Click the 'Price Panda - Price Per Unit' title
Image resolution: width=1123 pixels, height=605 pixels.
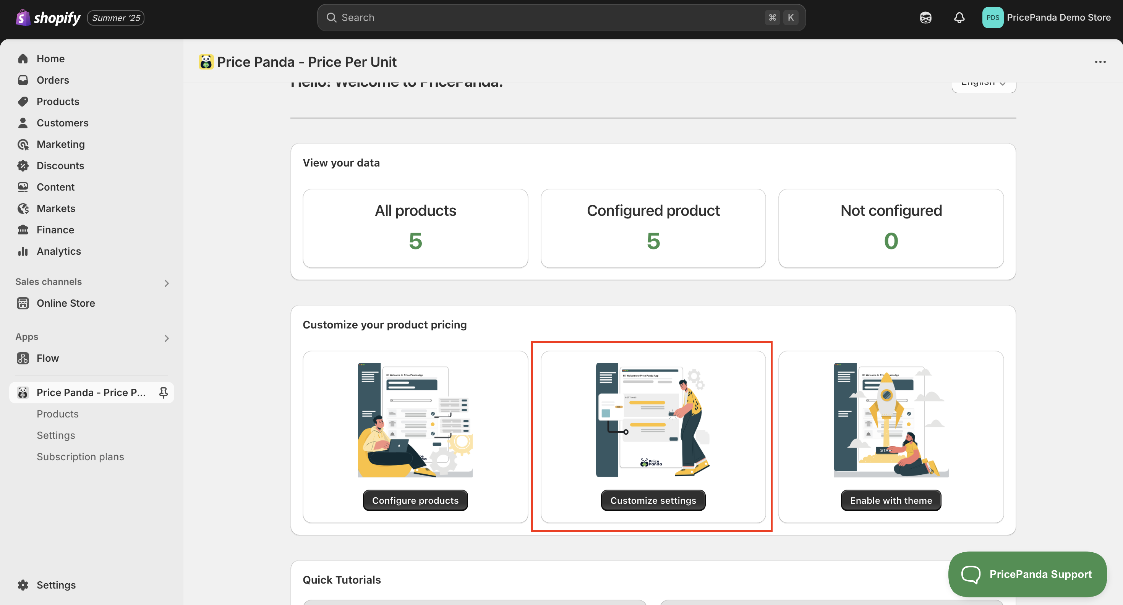pyautogui.click(x=306, y=62)
